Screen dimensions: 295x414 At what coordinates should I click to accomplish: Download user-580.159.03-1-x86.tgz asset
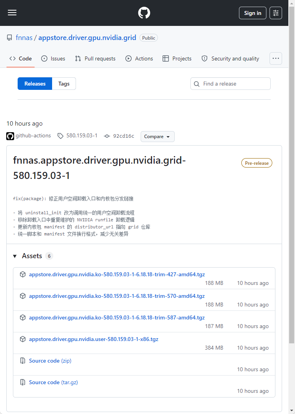point(94,339)
